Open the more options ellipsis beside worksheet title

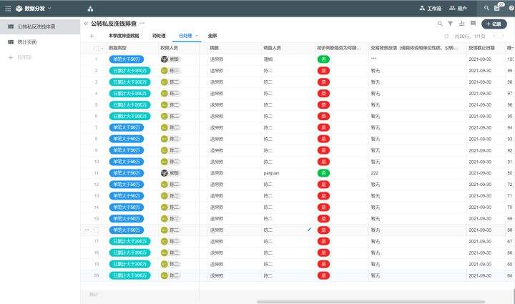coord(142,24)
